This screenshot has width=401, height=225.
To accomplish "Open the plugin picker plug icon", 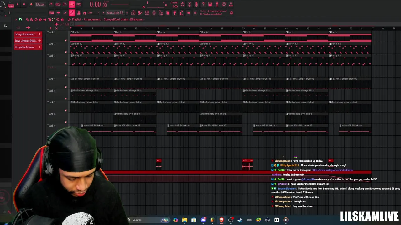I will pos(174,13).
